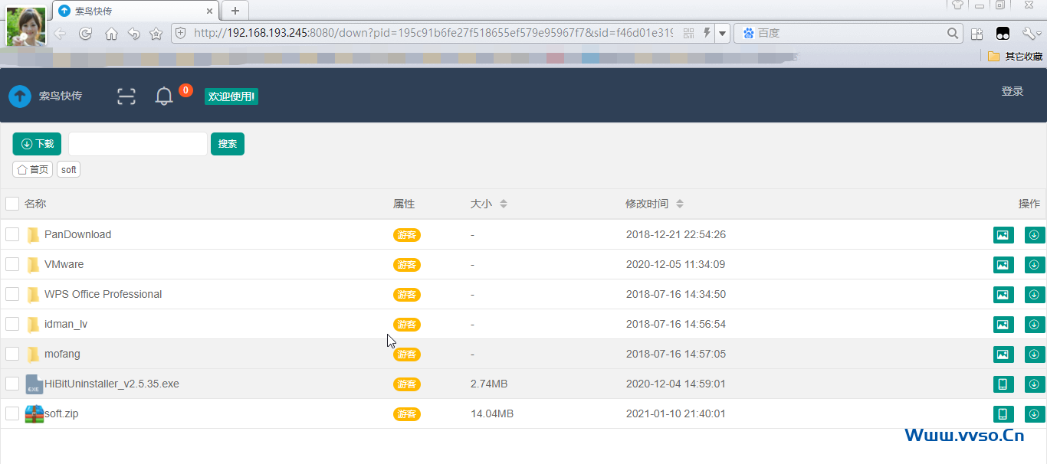Viewport: 1047px width, 464px height.
Task: Click the 搜索 button
Action: tap(228, 144)
